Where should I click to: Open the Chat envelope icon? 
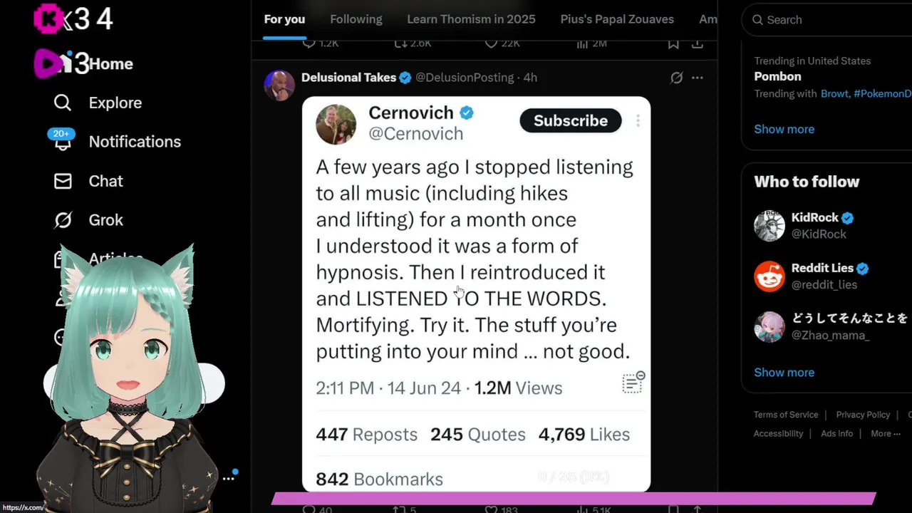tap(63, 182)
